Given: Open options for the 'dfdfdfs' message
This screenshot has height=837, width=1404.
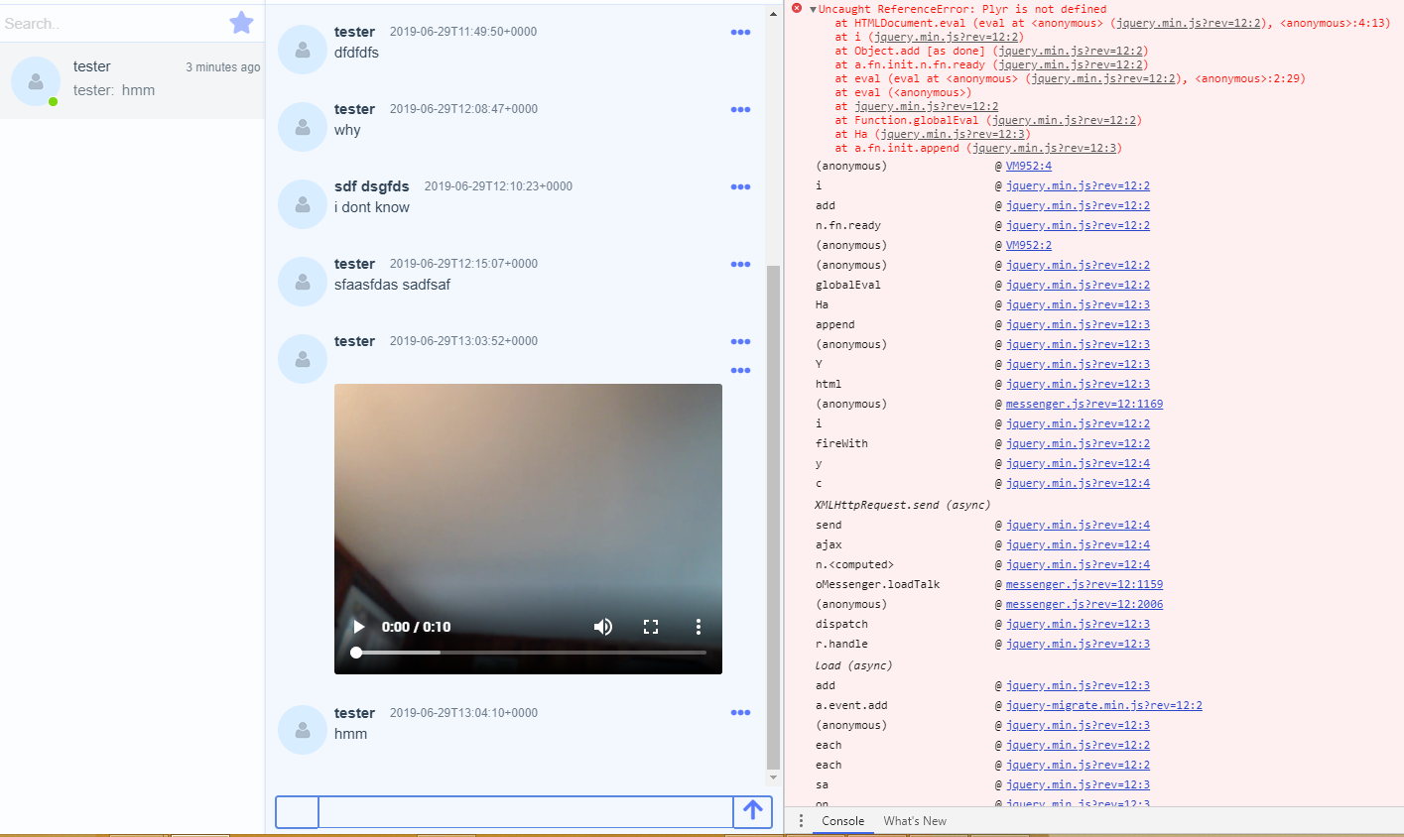Looking at the screenshot, I should [740, 33].
